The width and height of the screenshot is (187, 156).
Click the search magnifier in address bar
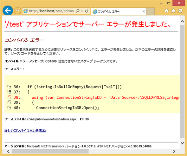pos(78,11)
